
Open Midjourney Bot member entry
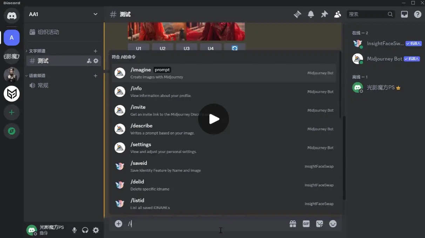(x=387, y=59)
